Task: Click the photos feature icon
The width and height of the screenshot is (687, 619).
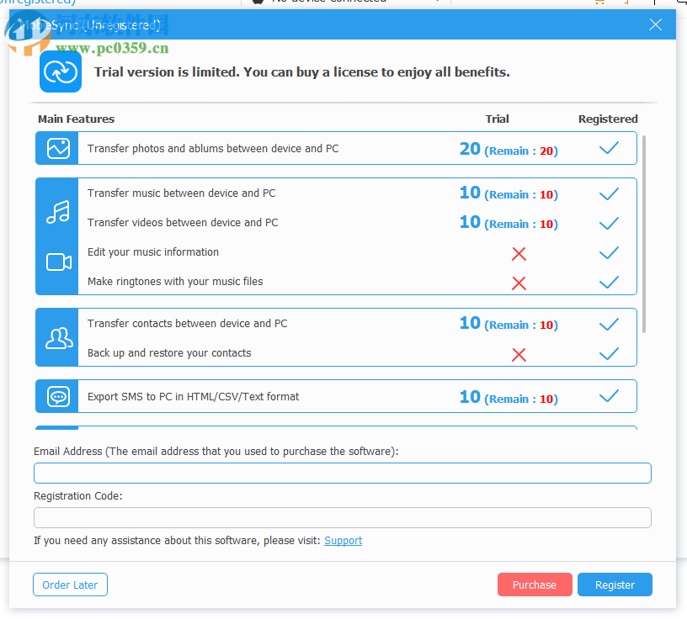Action: pos(58,148)
